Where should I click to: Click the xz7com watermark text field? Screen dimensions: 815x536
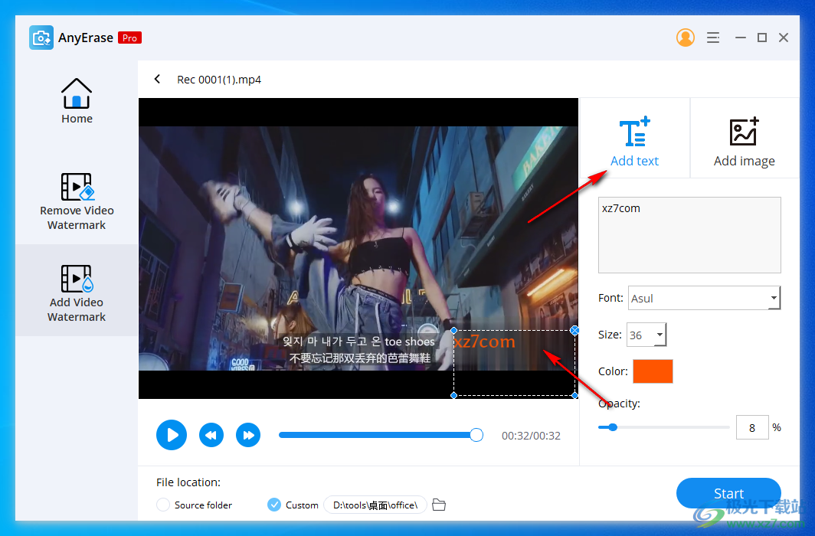[x=689, y=234]
